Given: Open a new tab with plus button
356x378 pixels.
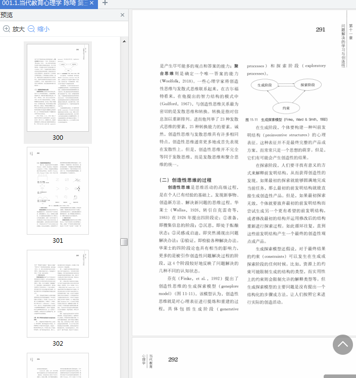Looking at the screenshot, I should 105,3.
